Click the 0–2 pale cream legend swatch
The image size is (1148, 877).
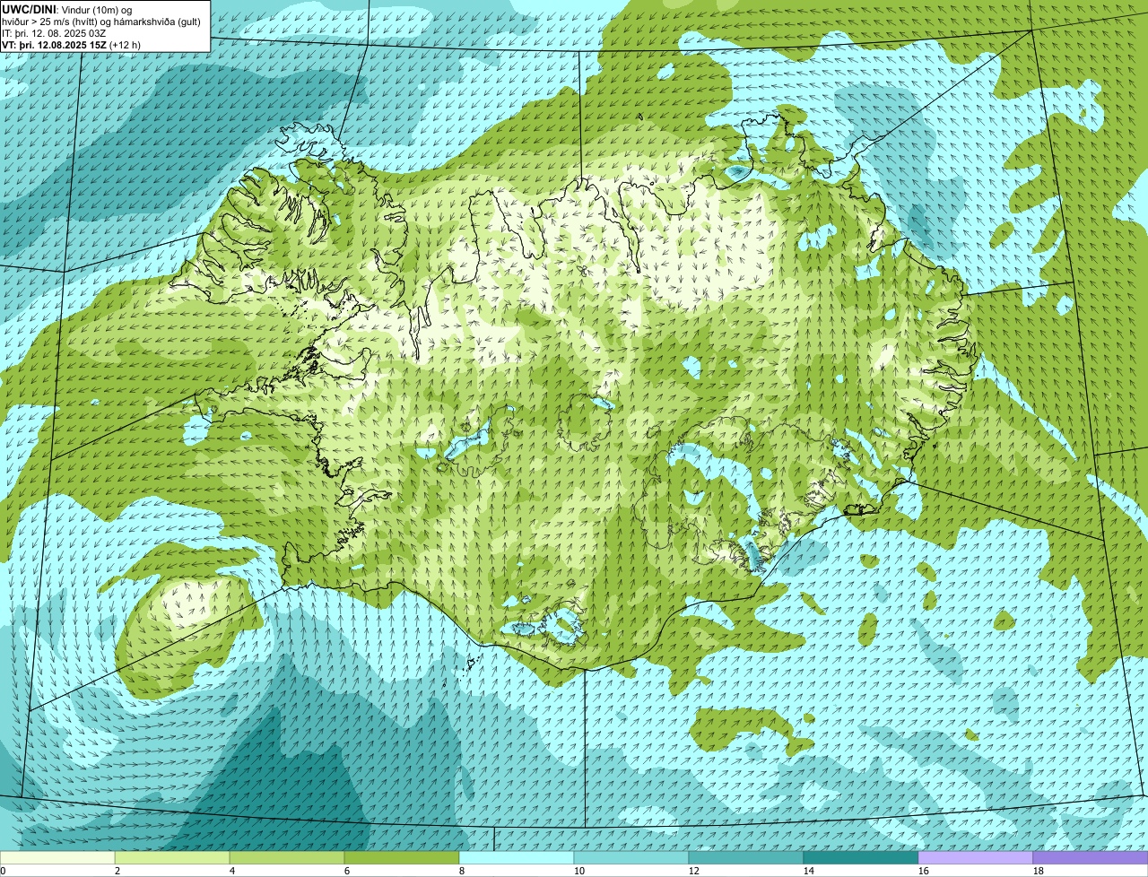click(57, 858)
